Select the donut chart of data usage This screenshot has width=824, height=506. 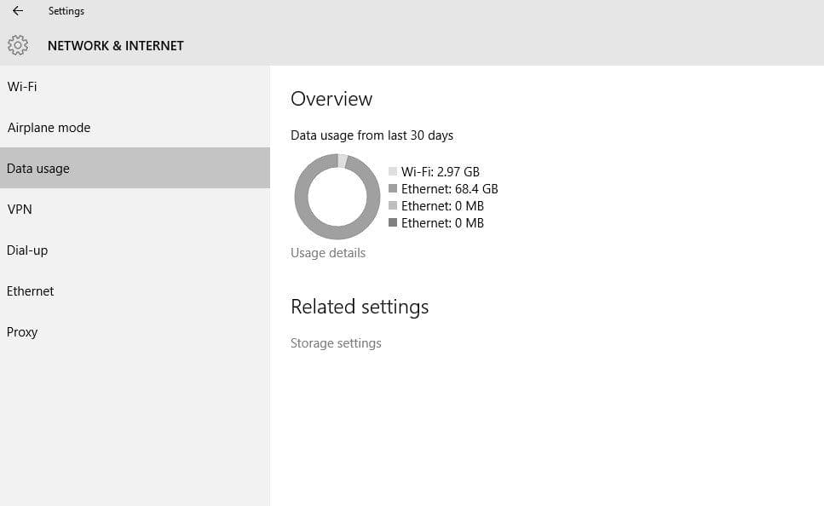(337, 196)
